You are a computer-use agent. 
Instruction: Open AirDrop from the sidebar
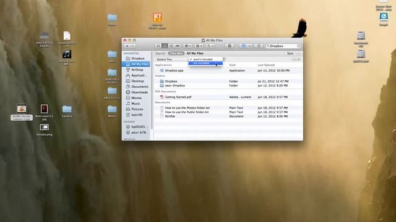137,70
